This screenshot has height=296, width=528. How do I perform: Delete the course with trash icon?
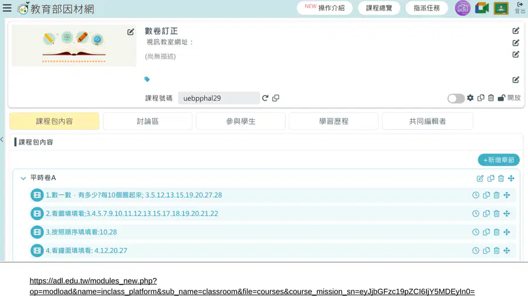[491, 98]
